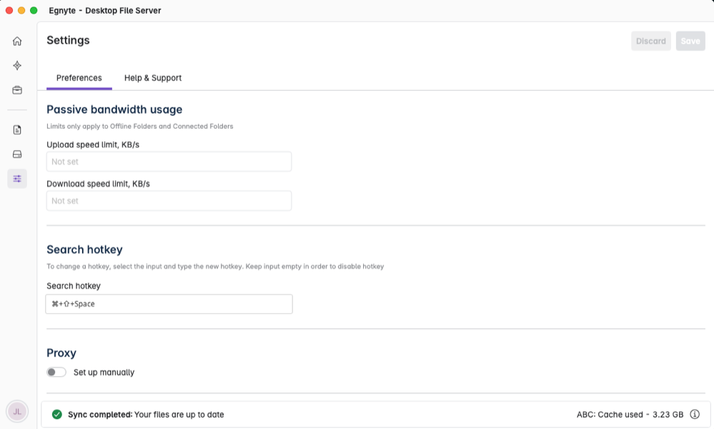Click the Discard button
Screen dimensions: 714x429
pyautogui.click(x=650, y=41)
